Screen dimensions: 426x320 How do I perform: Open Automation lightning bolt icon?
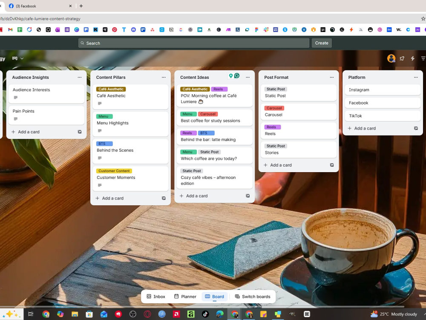tap(412, 58)
